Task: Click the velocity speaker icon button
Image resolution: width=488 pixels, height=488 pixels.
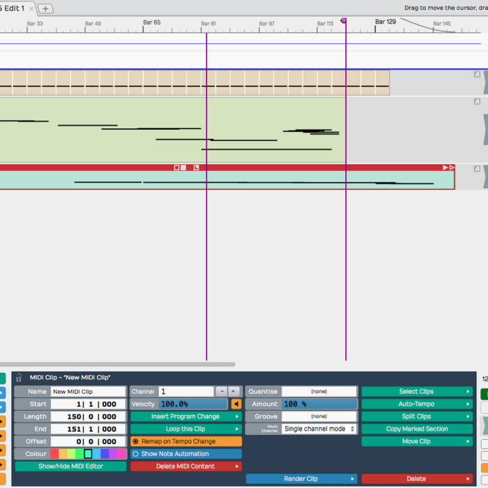Action: click(x=236, y=404)
